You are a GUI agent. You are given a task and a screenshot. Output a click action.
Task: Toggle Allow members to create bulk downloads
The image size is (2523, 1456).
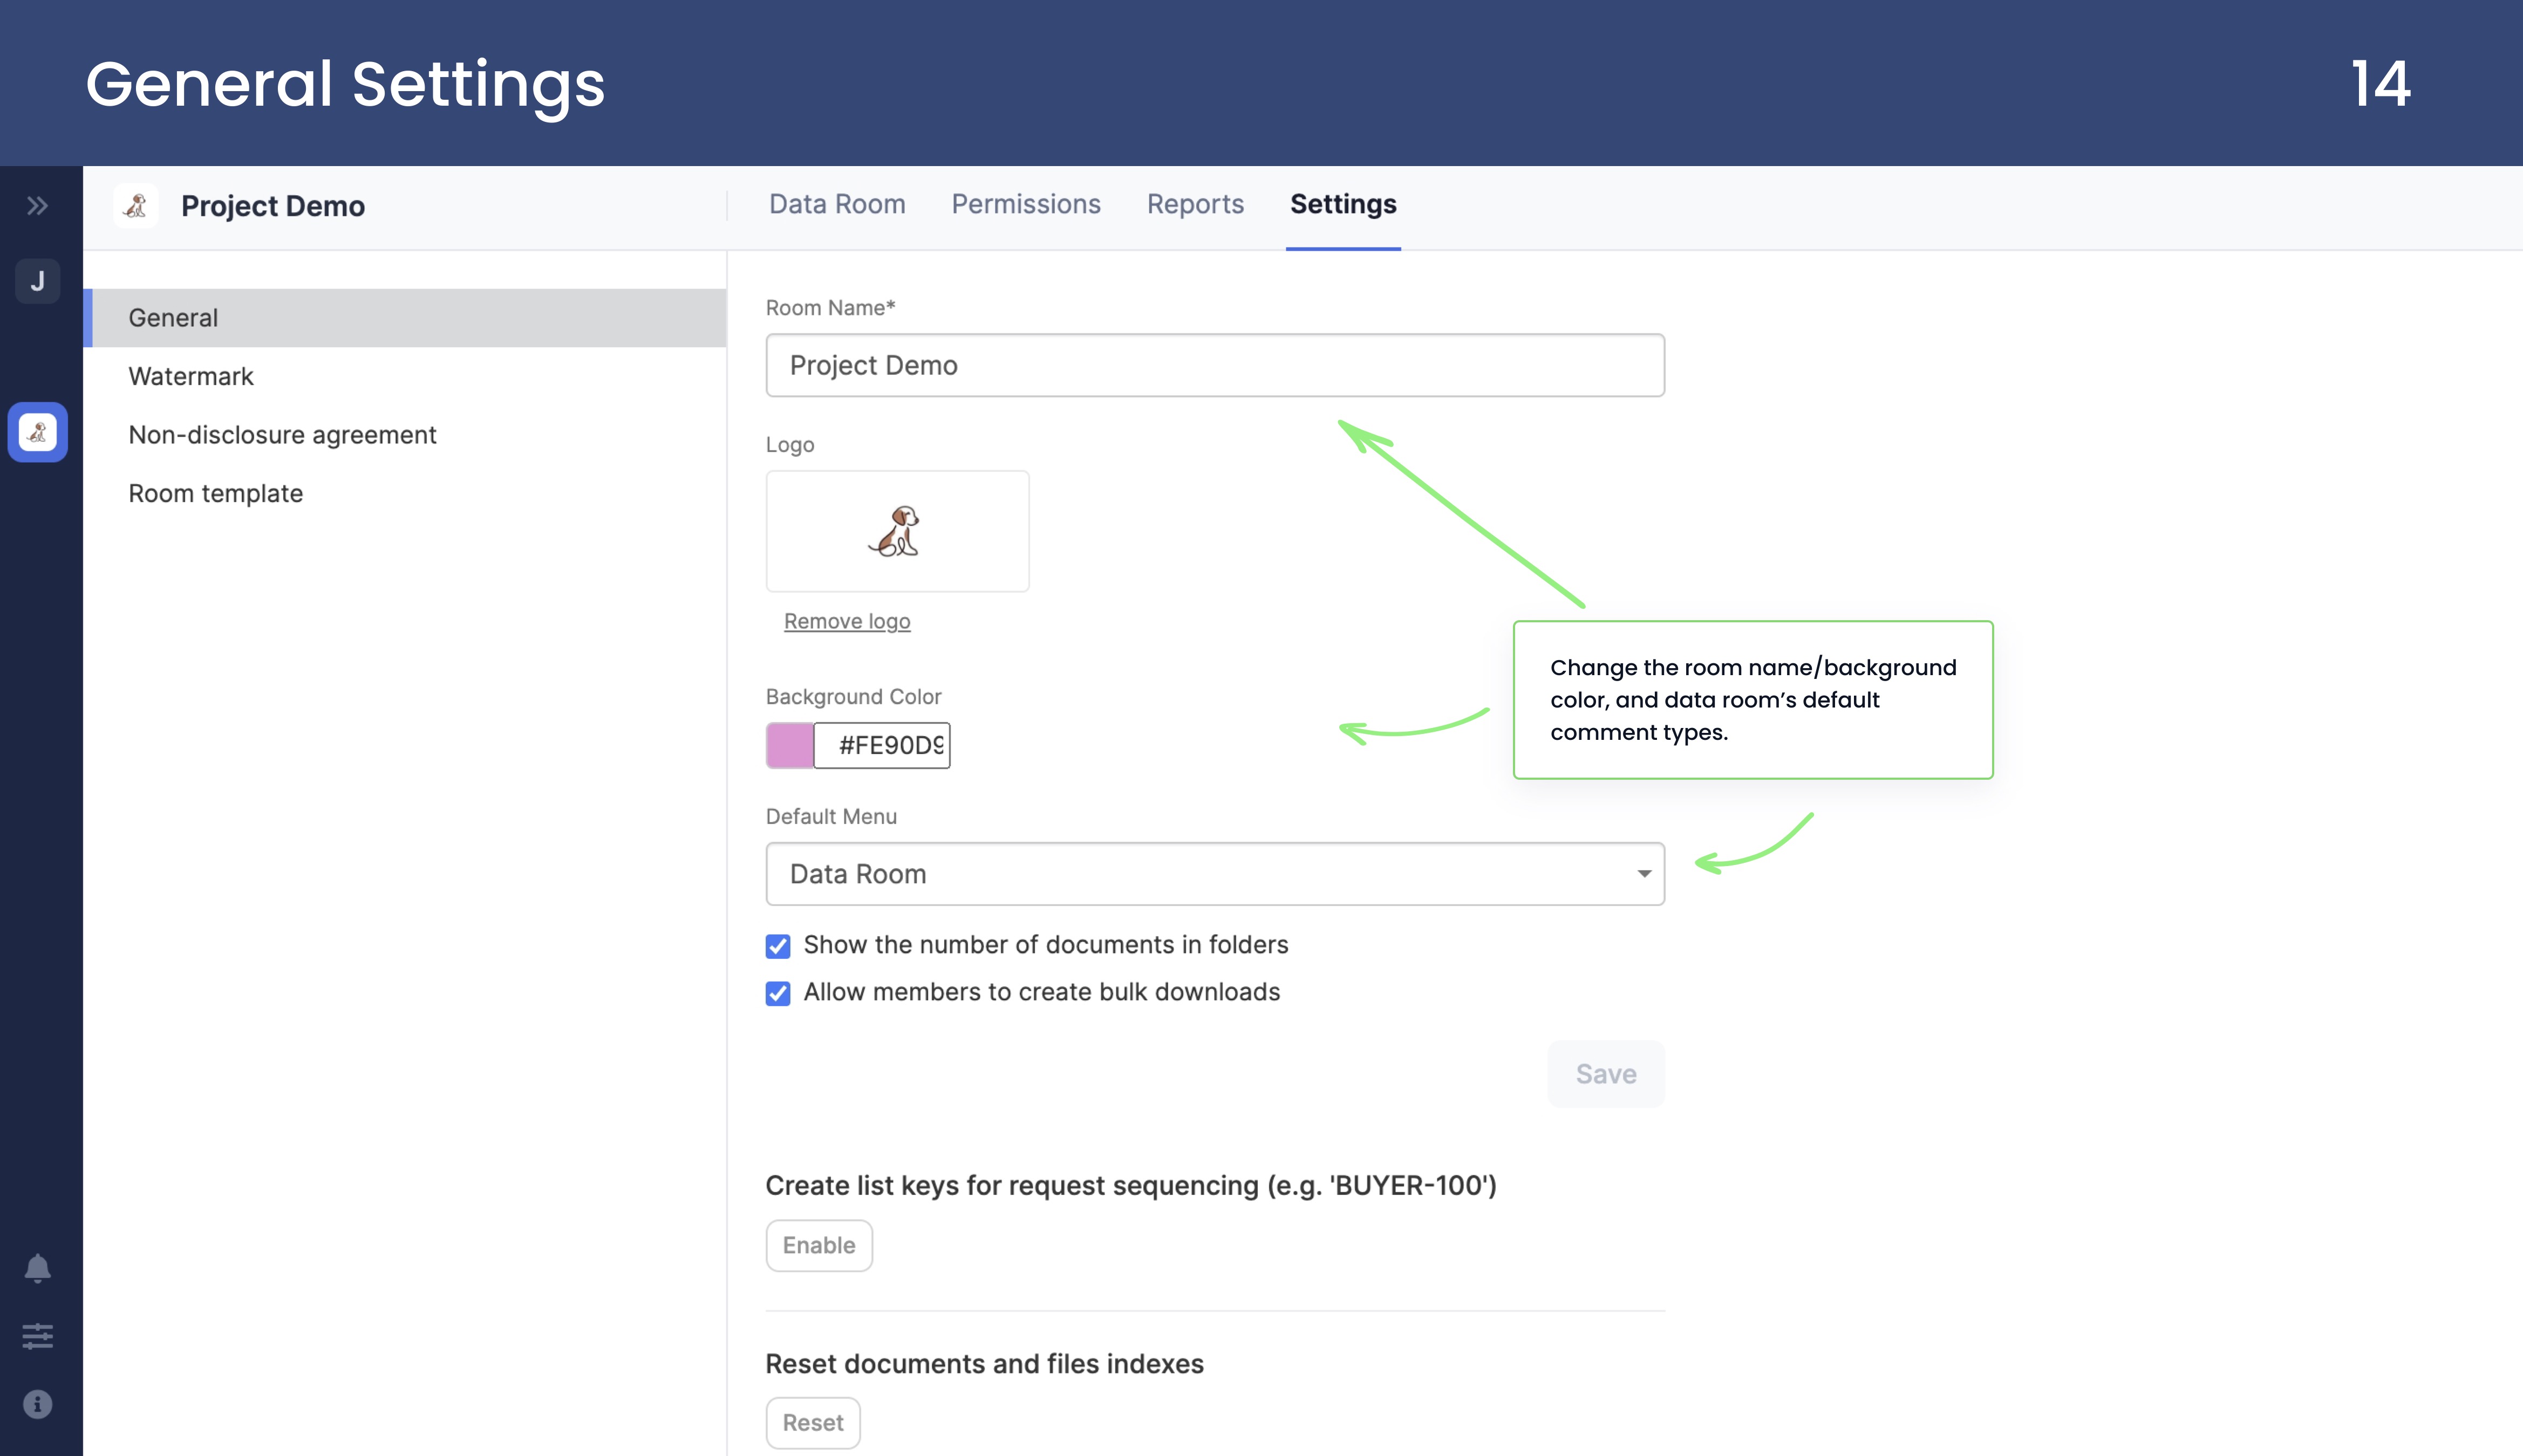click(x=778, y=992)
